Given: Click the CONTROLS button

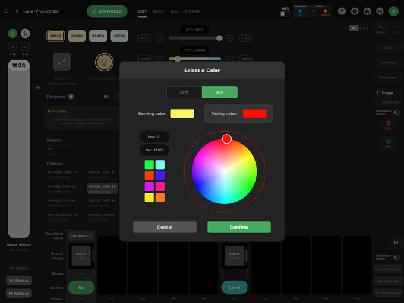Looking at the screenshot, I should [x=107, y=11].
